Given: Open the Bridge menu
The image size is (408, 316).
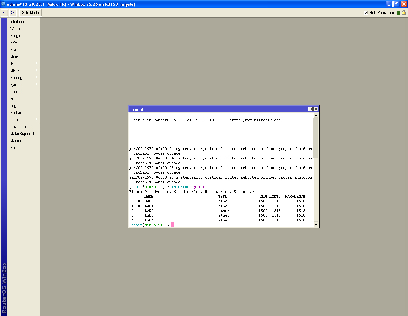Looking at the screenshot, I should (x=24, y=36).
